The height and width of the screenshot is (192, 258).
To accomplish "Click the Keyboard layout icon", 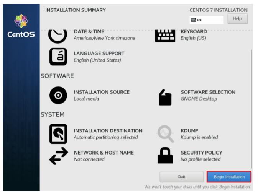I will [164, 36].
